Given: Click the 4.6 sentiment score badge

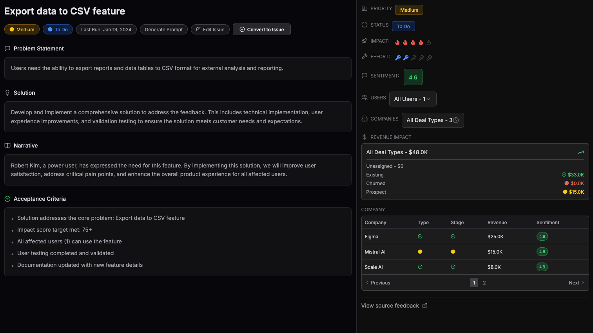Looking at the screenshot, I should [413, 77].
